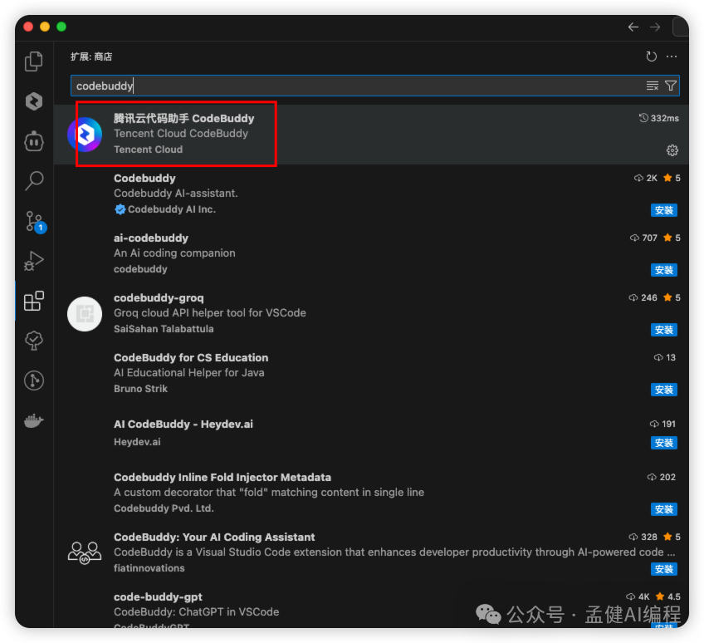Open the Docker extension view

point(33,420)
